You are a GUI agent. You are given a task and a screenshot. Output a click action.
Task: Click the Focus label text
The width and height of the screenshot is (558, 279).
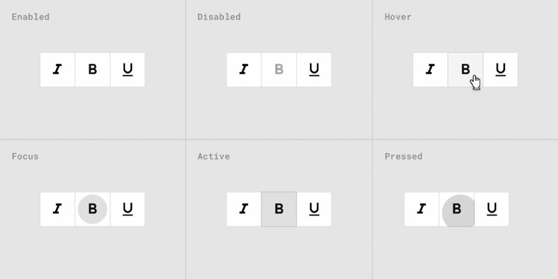click(25, 156)
